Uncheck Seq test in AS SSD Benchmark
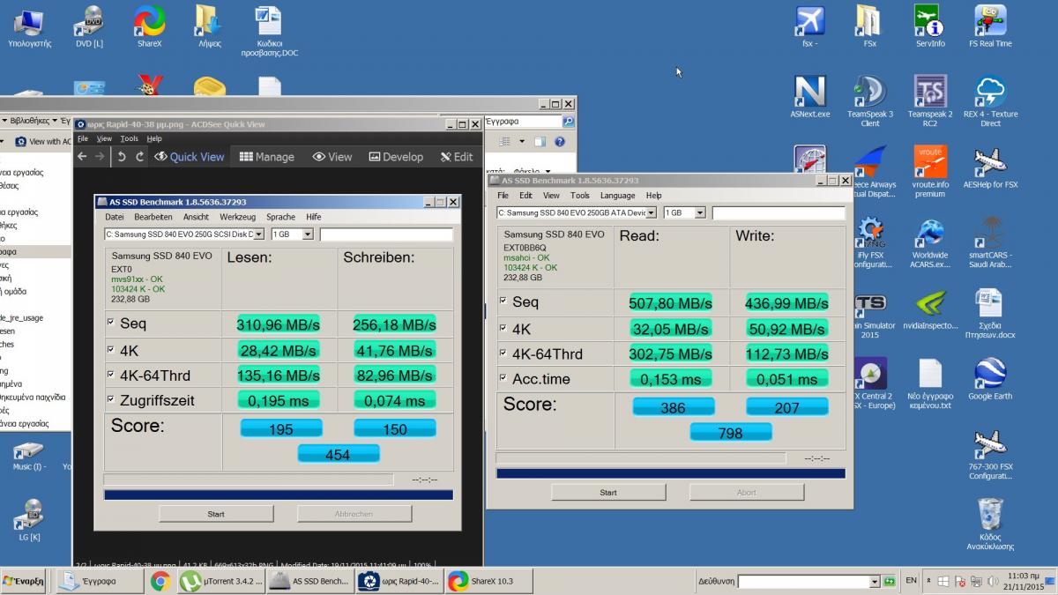1058x595 pixels. click(503, 301)
